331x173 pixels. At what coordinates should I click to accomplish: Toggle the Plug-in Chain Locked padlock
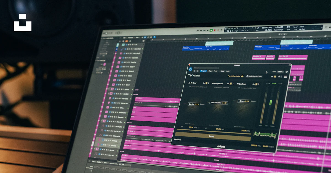[x=242, y=76]
